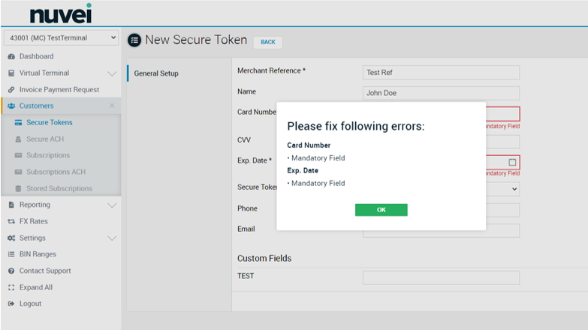The width and height of the screenshot is (588, 330).
Task: Switch to General Setup tab
Action: pos(156,73)
